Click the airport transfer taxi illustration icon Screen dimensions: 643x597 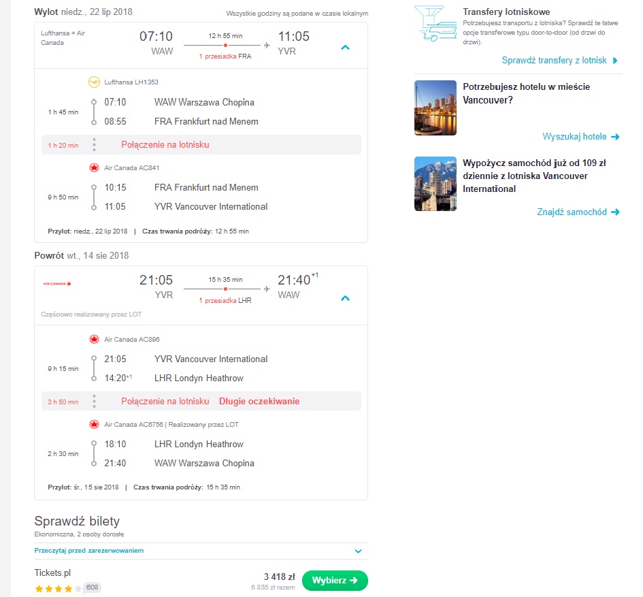pyautogui.click(x=435, y=23)
